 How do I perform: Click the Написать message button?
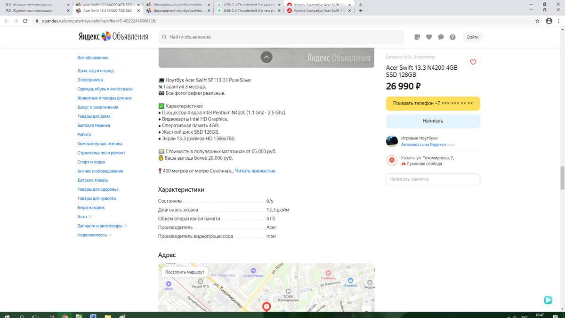(433, 121)
